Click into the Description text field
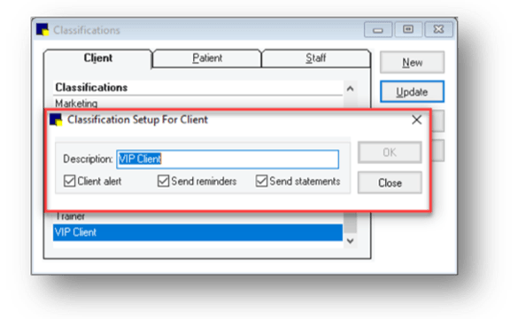The width and height of the screenshot is (518, 319). pyautogui.click(x=228, y=159)
